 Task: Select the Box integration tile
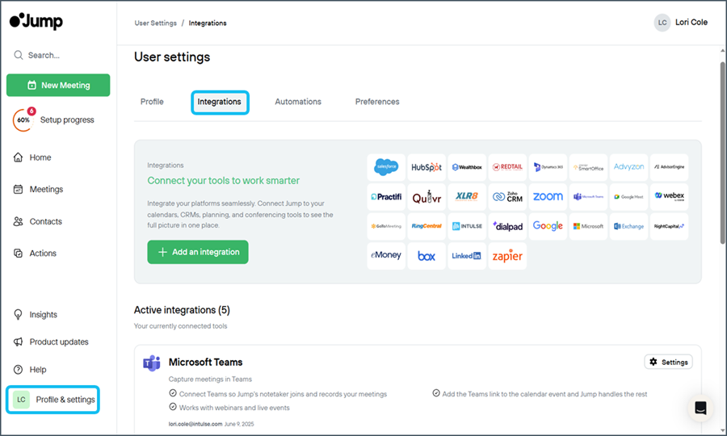click(427, 256)
